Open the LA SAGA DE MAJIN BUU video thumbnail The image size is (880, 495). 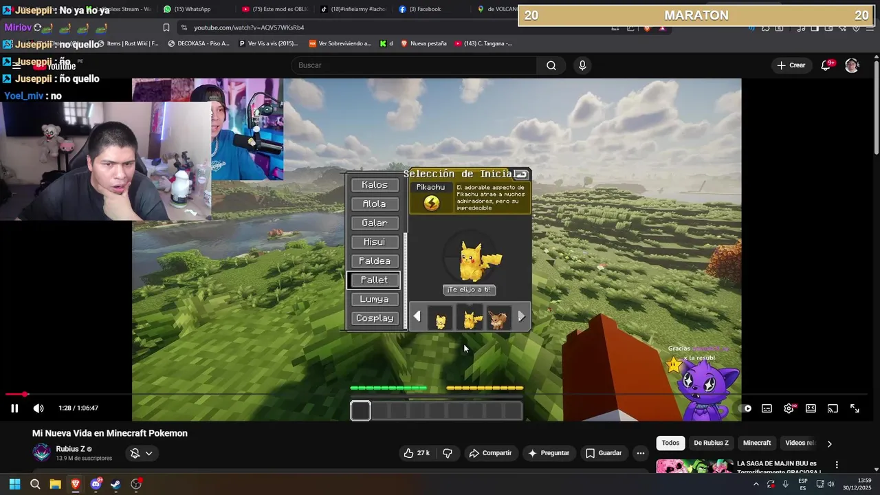693,466
